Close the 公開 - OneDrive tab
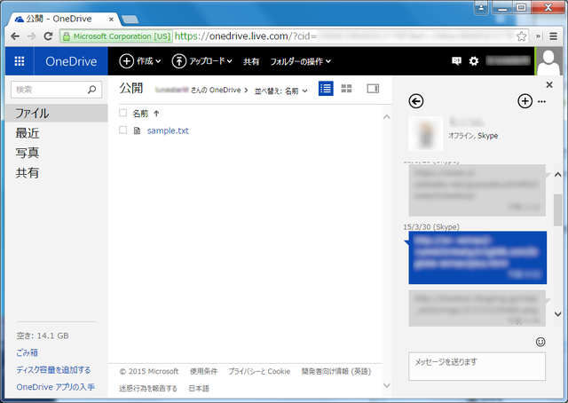The height and width of the screenshot is (403, 568). coord(111,20)
